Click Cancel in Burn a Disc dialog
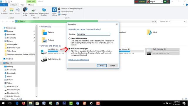The width and height of the screenshot is (188, 106). click(x=113, y=66)
